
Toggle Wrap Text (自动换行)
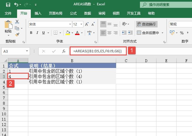(x=146, y=24)
